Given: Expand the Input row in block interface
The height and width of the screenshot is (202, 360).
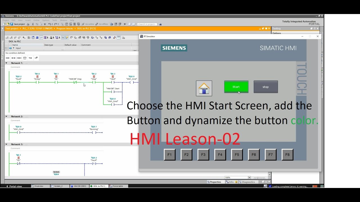Looking at the screenshot, I should pyautogui.click(x=13, y=48).
